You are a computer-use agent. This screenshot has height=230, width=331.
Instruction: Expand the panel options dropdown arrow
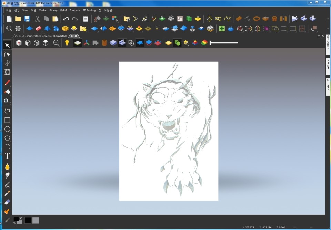click(x=319, y=36)
